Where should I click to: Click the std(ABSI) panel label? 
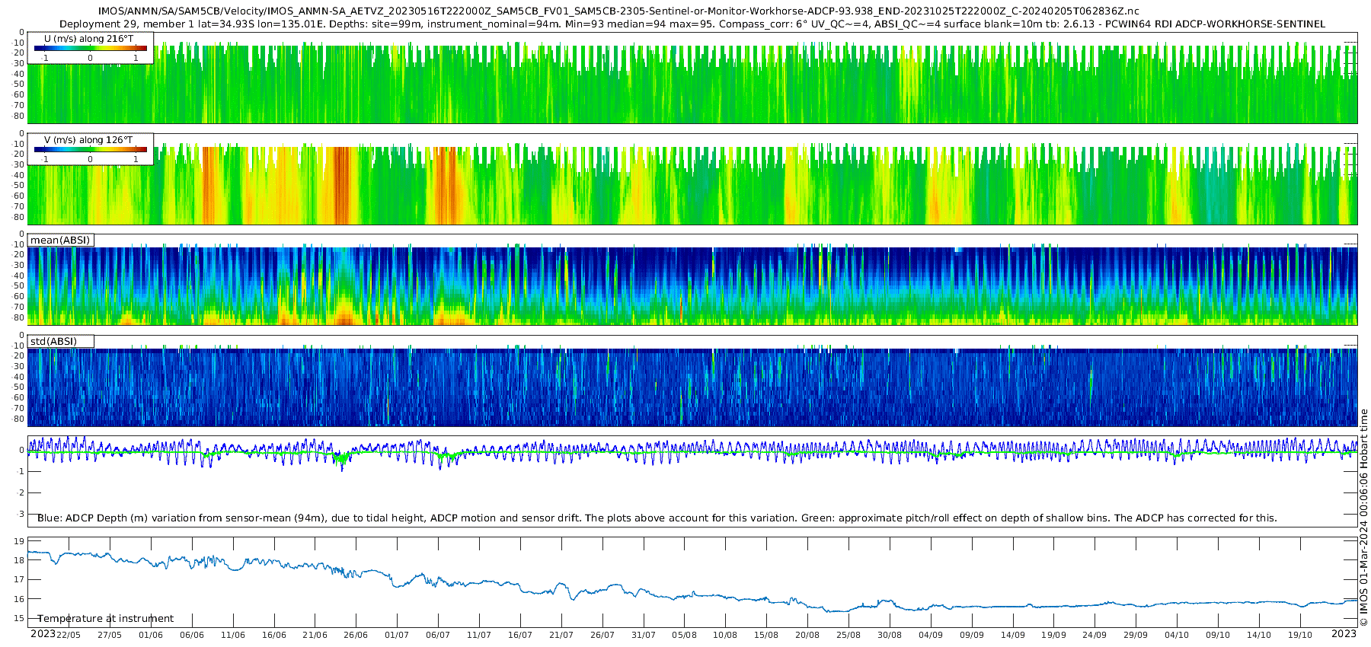click(53, 342)
